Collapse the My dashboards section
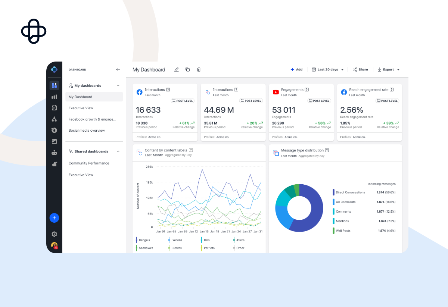This screenshot has height=307, width=448. (x=118, y=86)
